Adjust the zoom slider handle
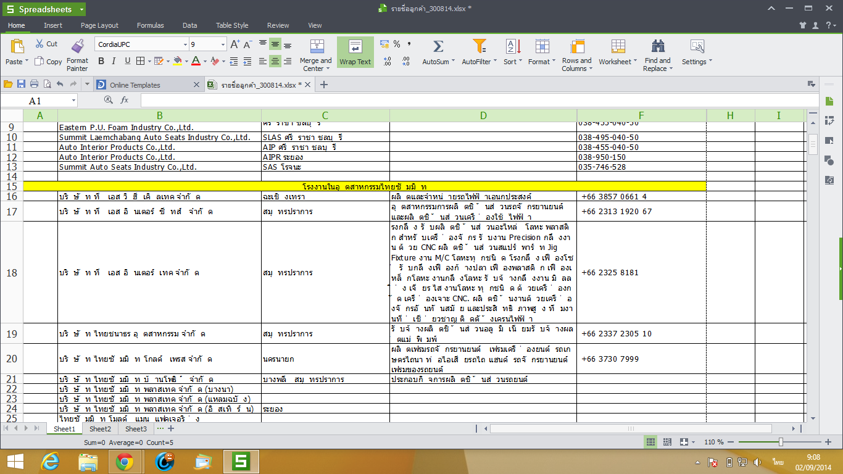The width and height of the screenshot is (843, 474). coord(781,442)
